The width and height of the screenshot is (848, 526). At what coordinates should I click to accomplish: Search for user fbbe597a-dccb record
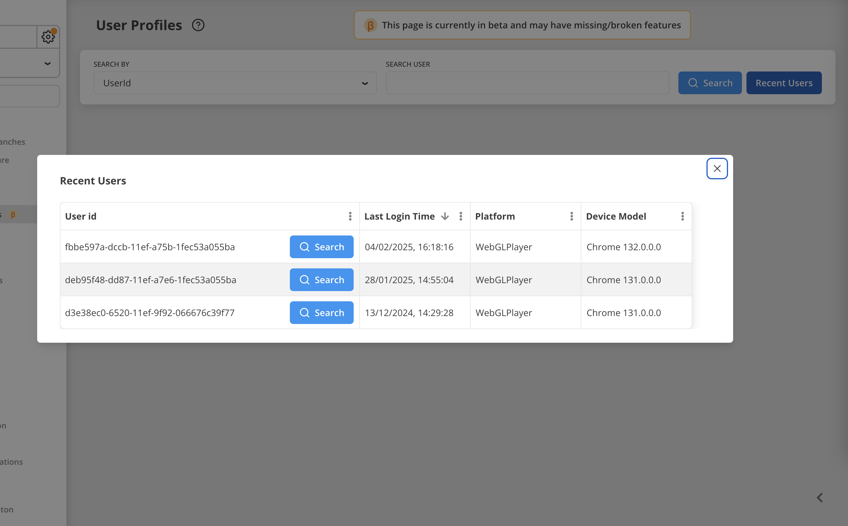coord(322,247)
